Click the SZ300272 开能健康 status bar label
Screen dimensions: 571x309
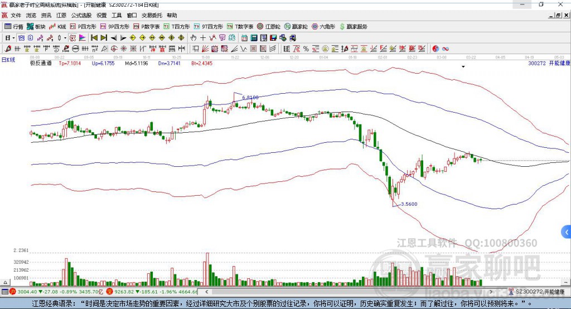(537, 291)
